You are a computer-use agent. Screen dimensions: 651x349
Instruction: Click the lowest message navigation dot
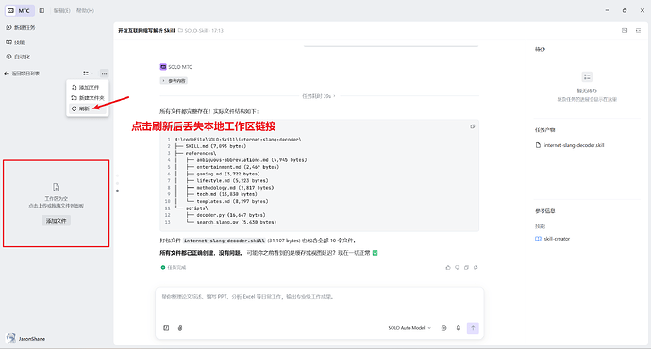click(118, 191)
